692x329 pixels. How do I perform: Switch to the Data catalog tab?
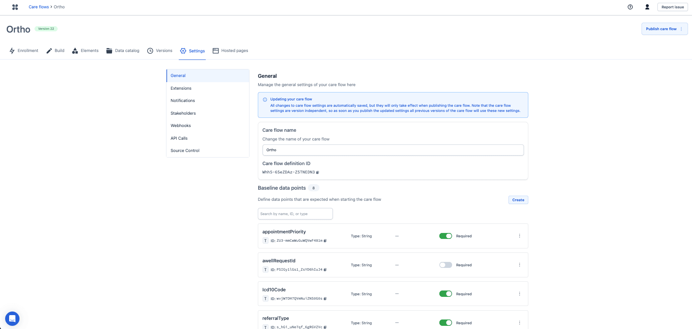point(123,51)
